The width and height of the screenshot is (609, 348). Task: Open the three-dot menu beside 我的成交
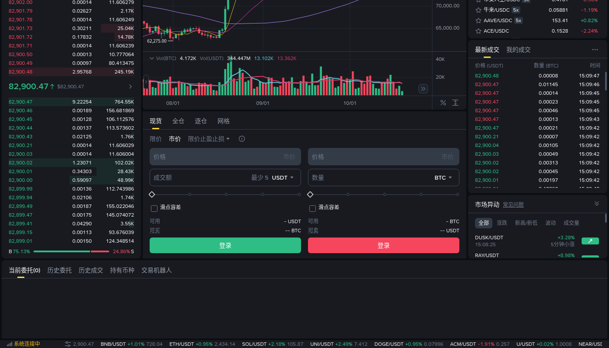[595, 50]
